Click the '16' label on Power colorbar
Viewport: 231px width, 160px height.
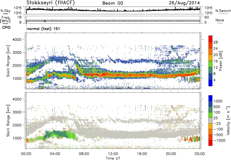215,61
